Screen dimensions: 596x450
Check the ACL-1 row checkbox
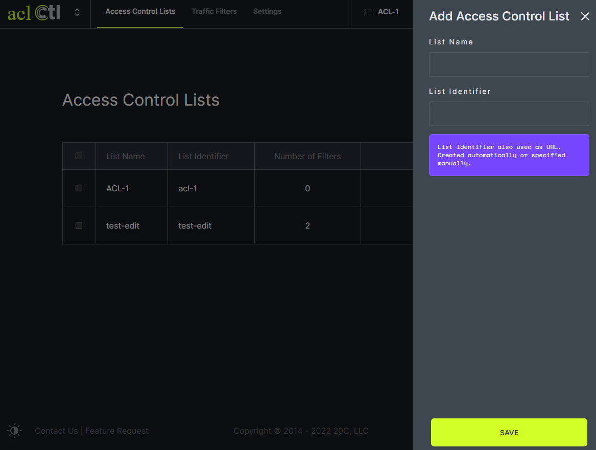tap(79, 188)
